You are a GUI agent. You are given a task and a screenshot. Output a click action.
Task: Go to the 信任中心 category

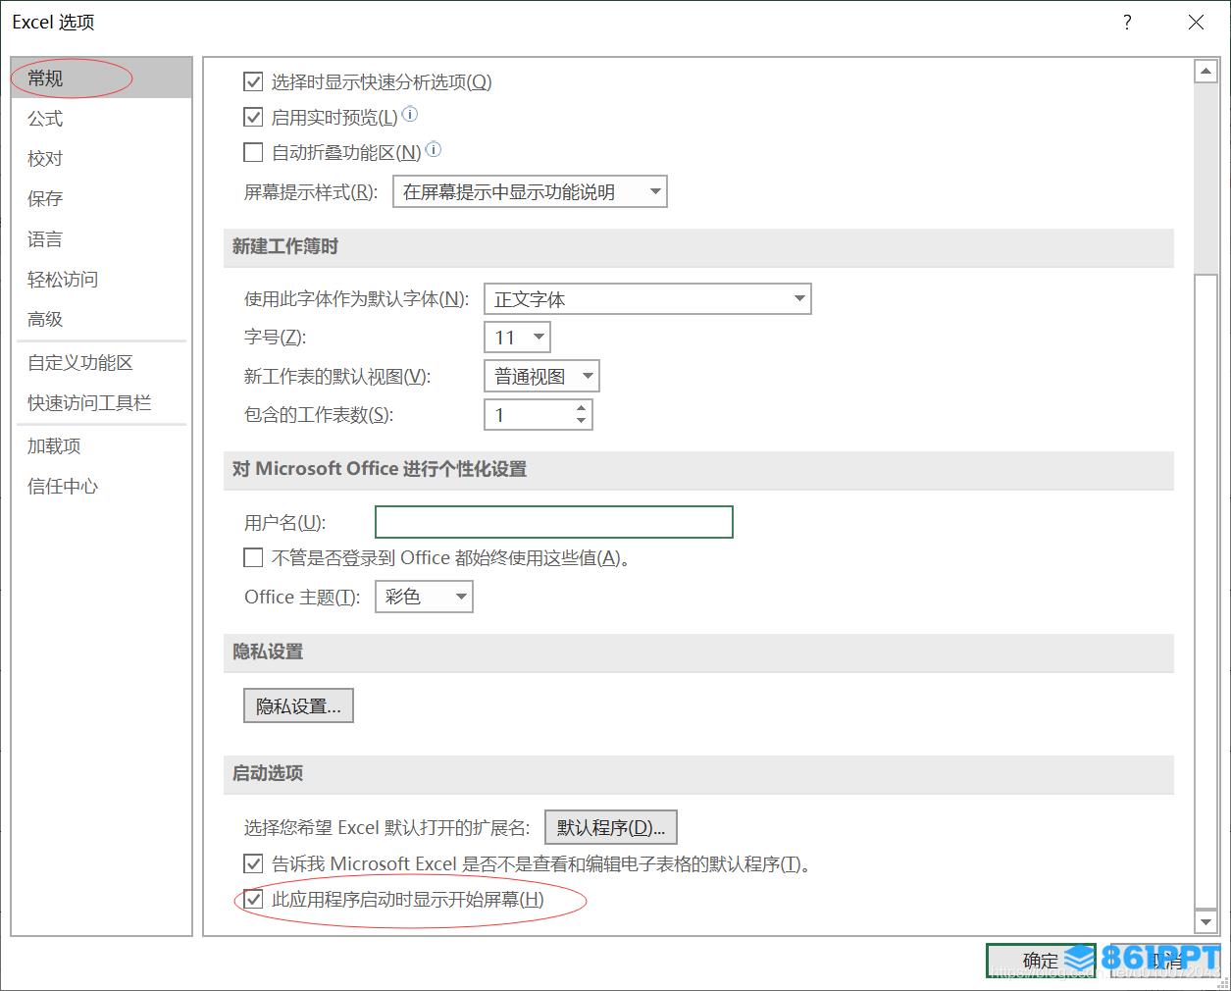click(102, 487)
